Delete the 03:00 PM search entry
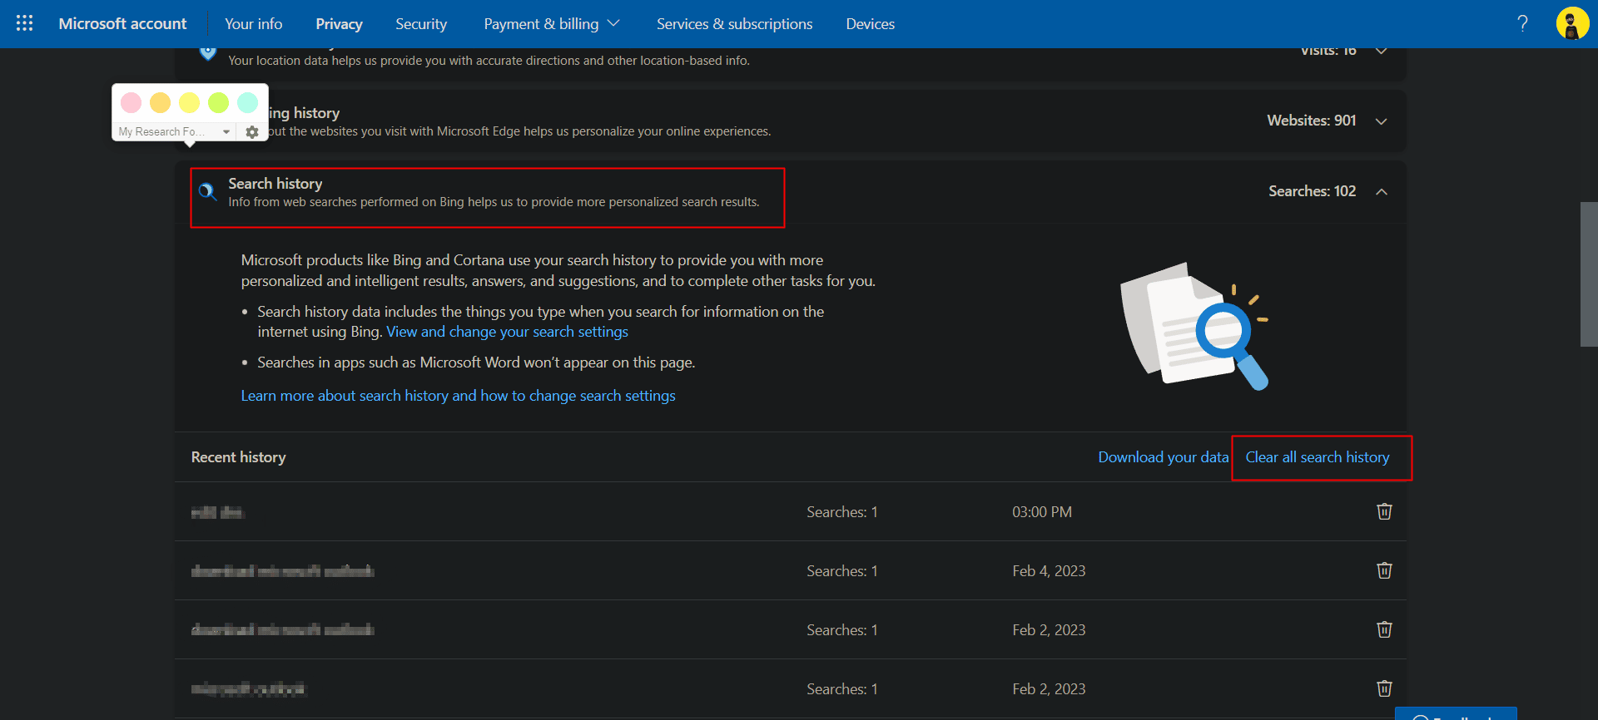This screenshot has height=720, width=1598. coord(1384,511)
